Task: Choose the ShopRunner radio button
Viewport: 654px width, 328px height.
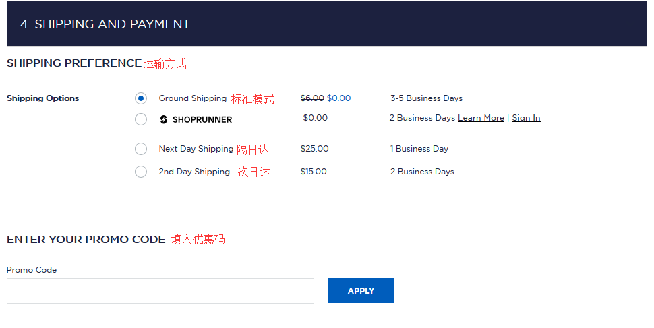Action: click(x=141, y=119)
